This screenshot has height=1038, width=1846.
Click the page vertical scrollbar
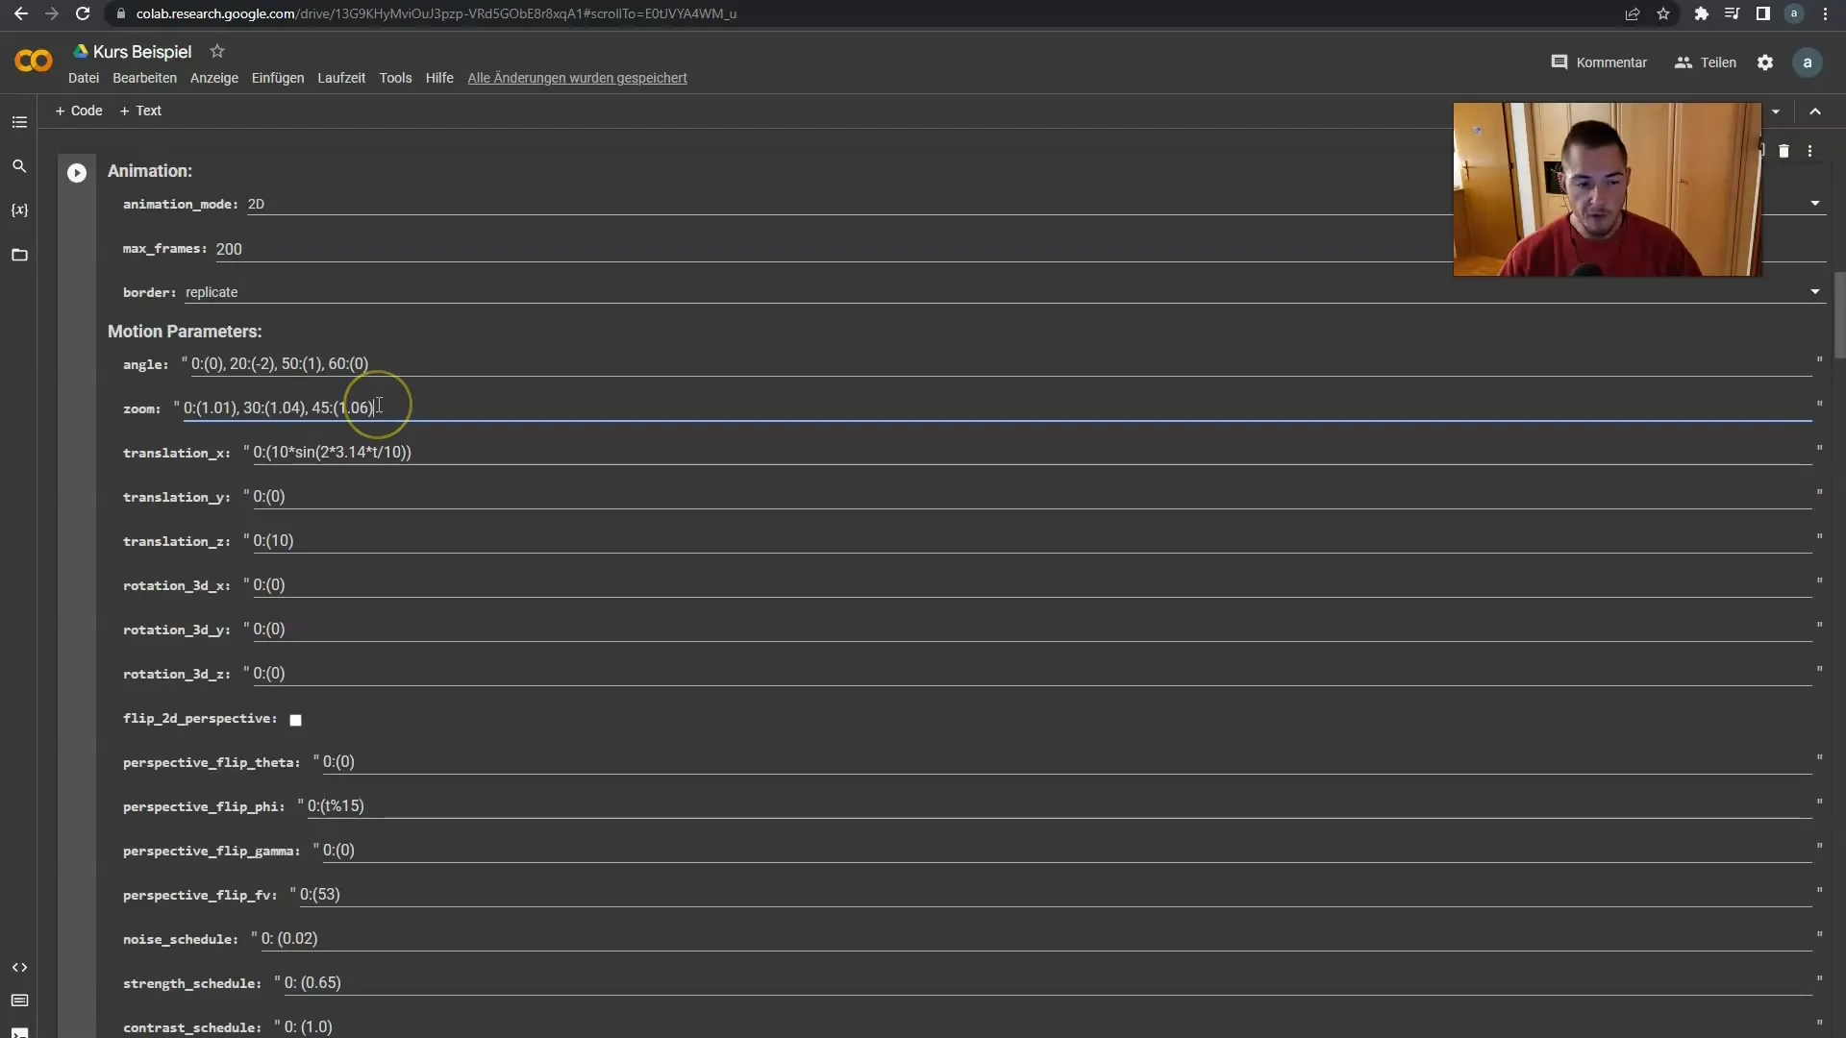1839,315
